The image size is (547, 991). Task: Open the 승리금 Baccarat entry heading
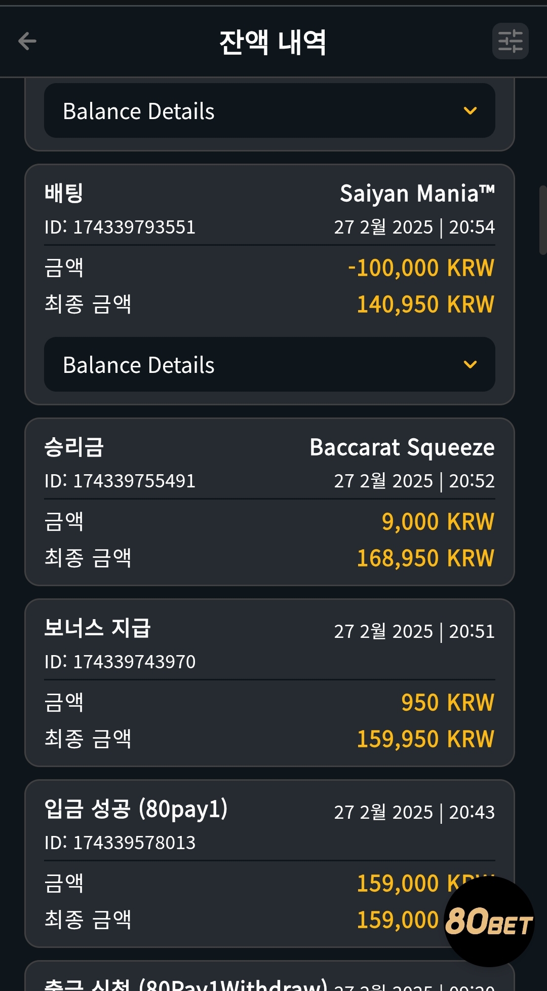[74, 447]
